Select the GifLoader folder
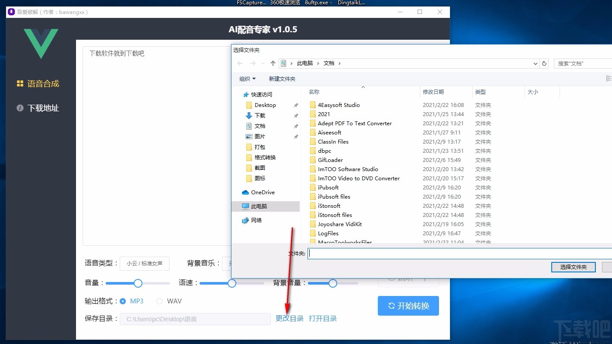Screen dimensions: 612x344 [330, 160]
